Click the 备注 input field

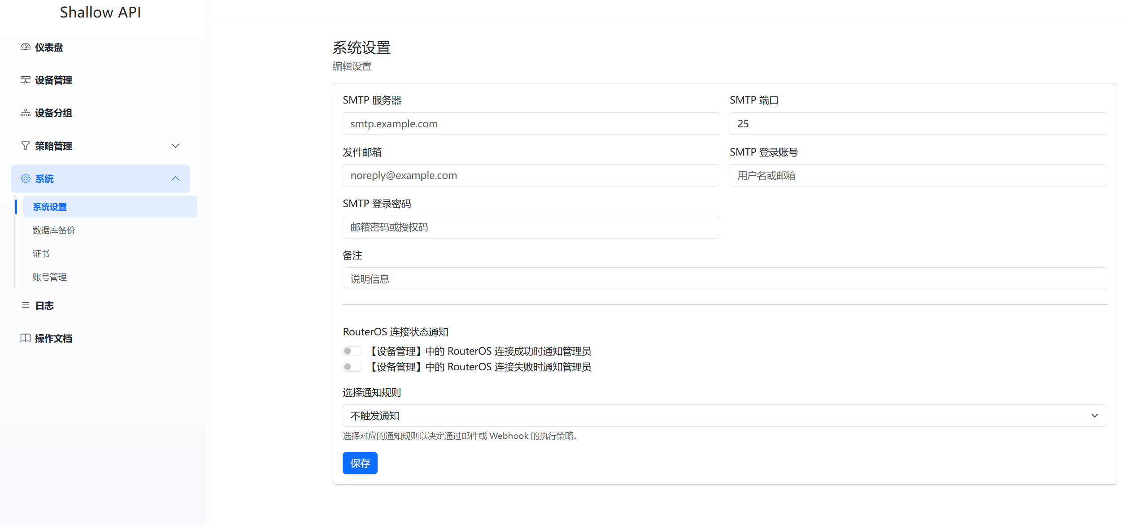pyautogui.click(x=724, y=279)
